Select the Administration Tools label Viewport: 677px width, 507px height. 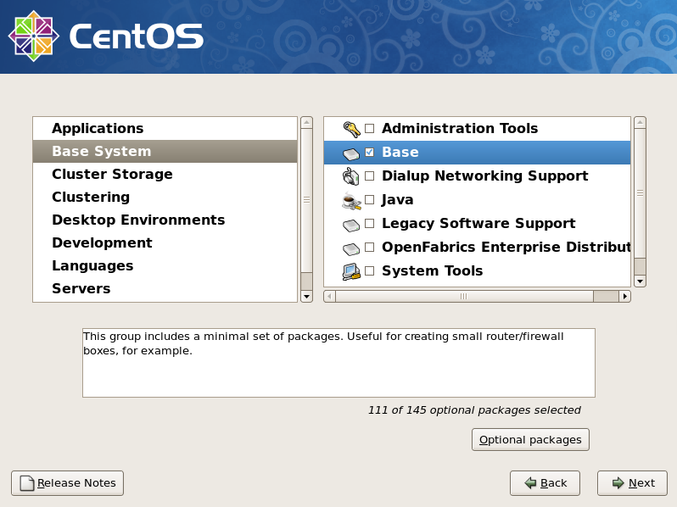tap(460, 128)
